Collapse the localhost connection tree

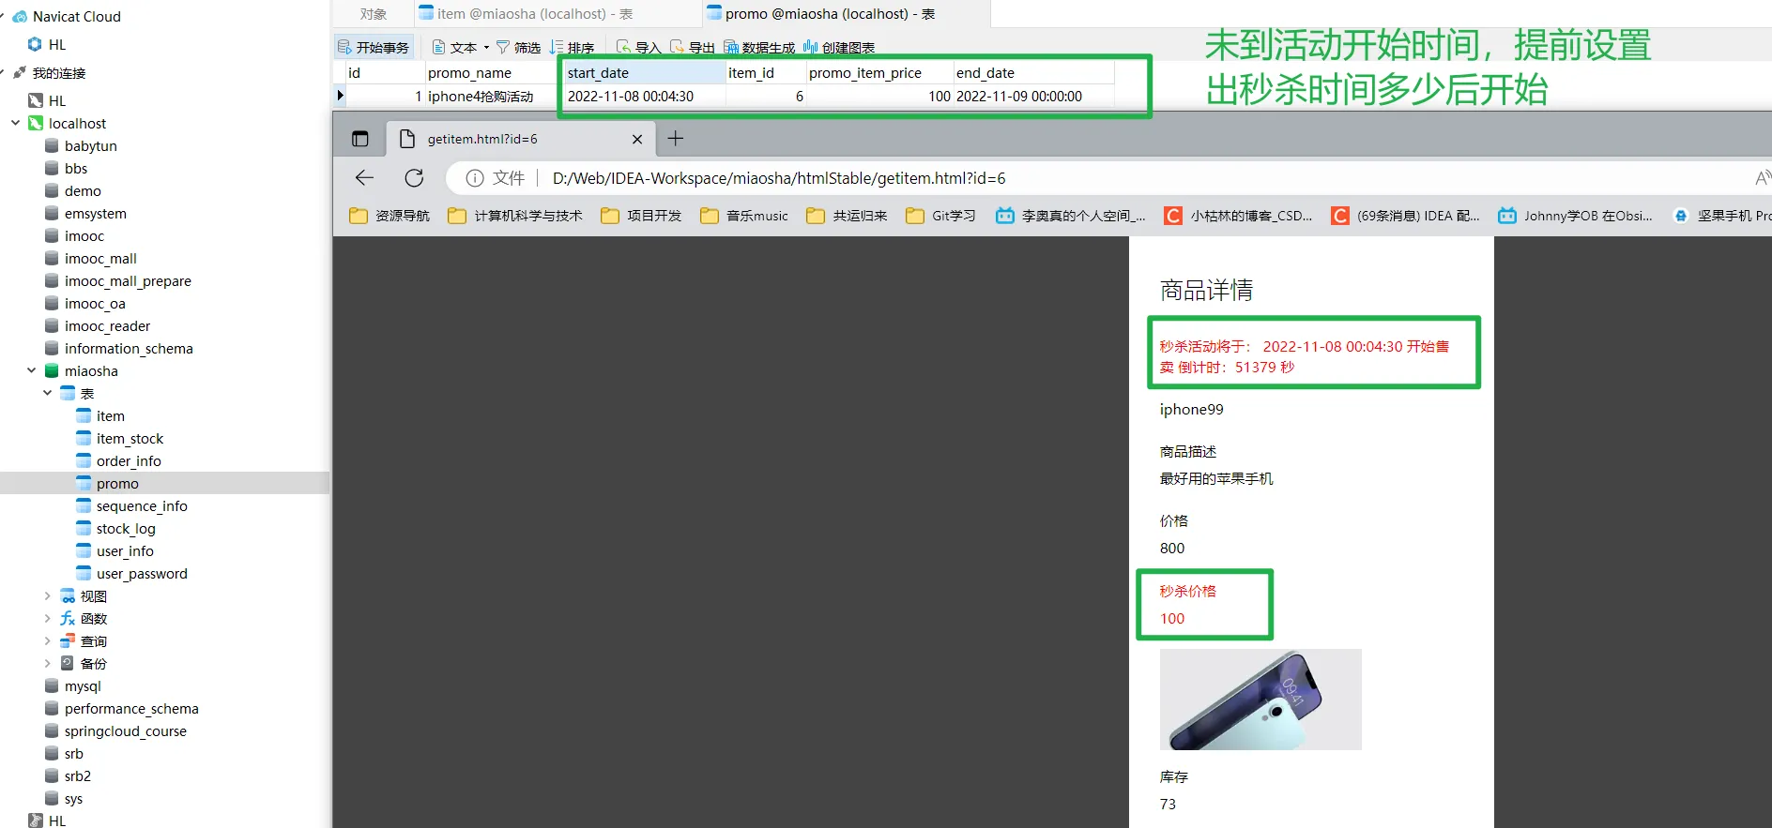(x=16, y=124)
